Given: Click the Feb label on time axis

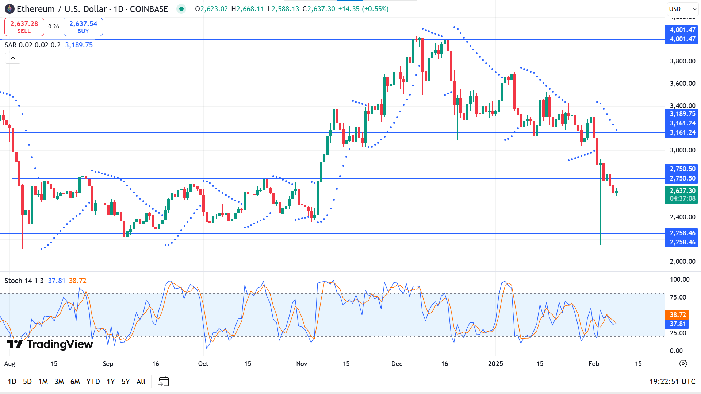Looking at the screenshot, I should click(594, 364).
